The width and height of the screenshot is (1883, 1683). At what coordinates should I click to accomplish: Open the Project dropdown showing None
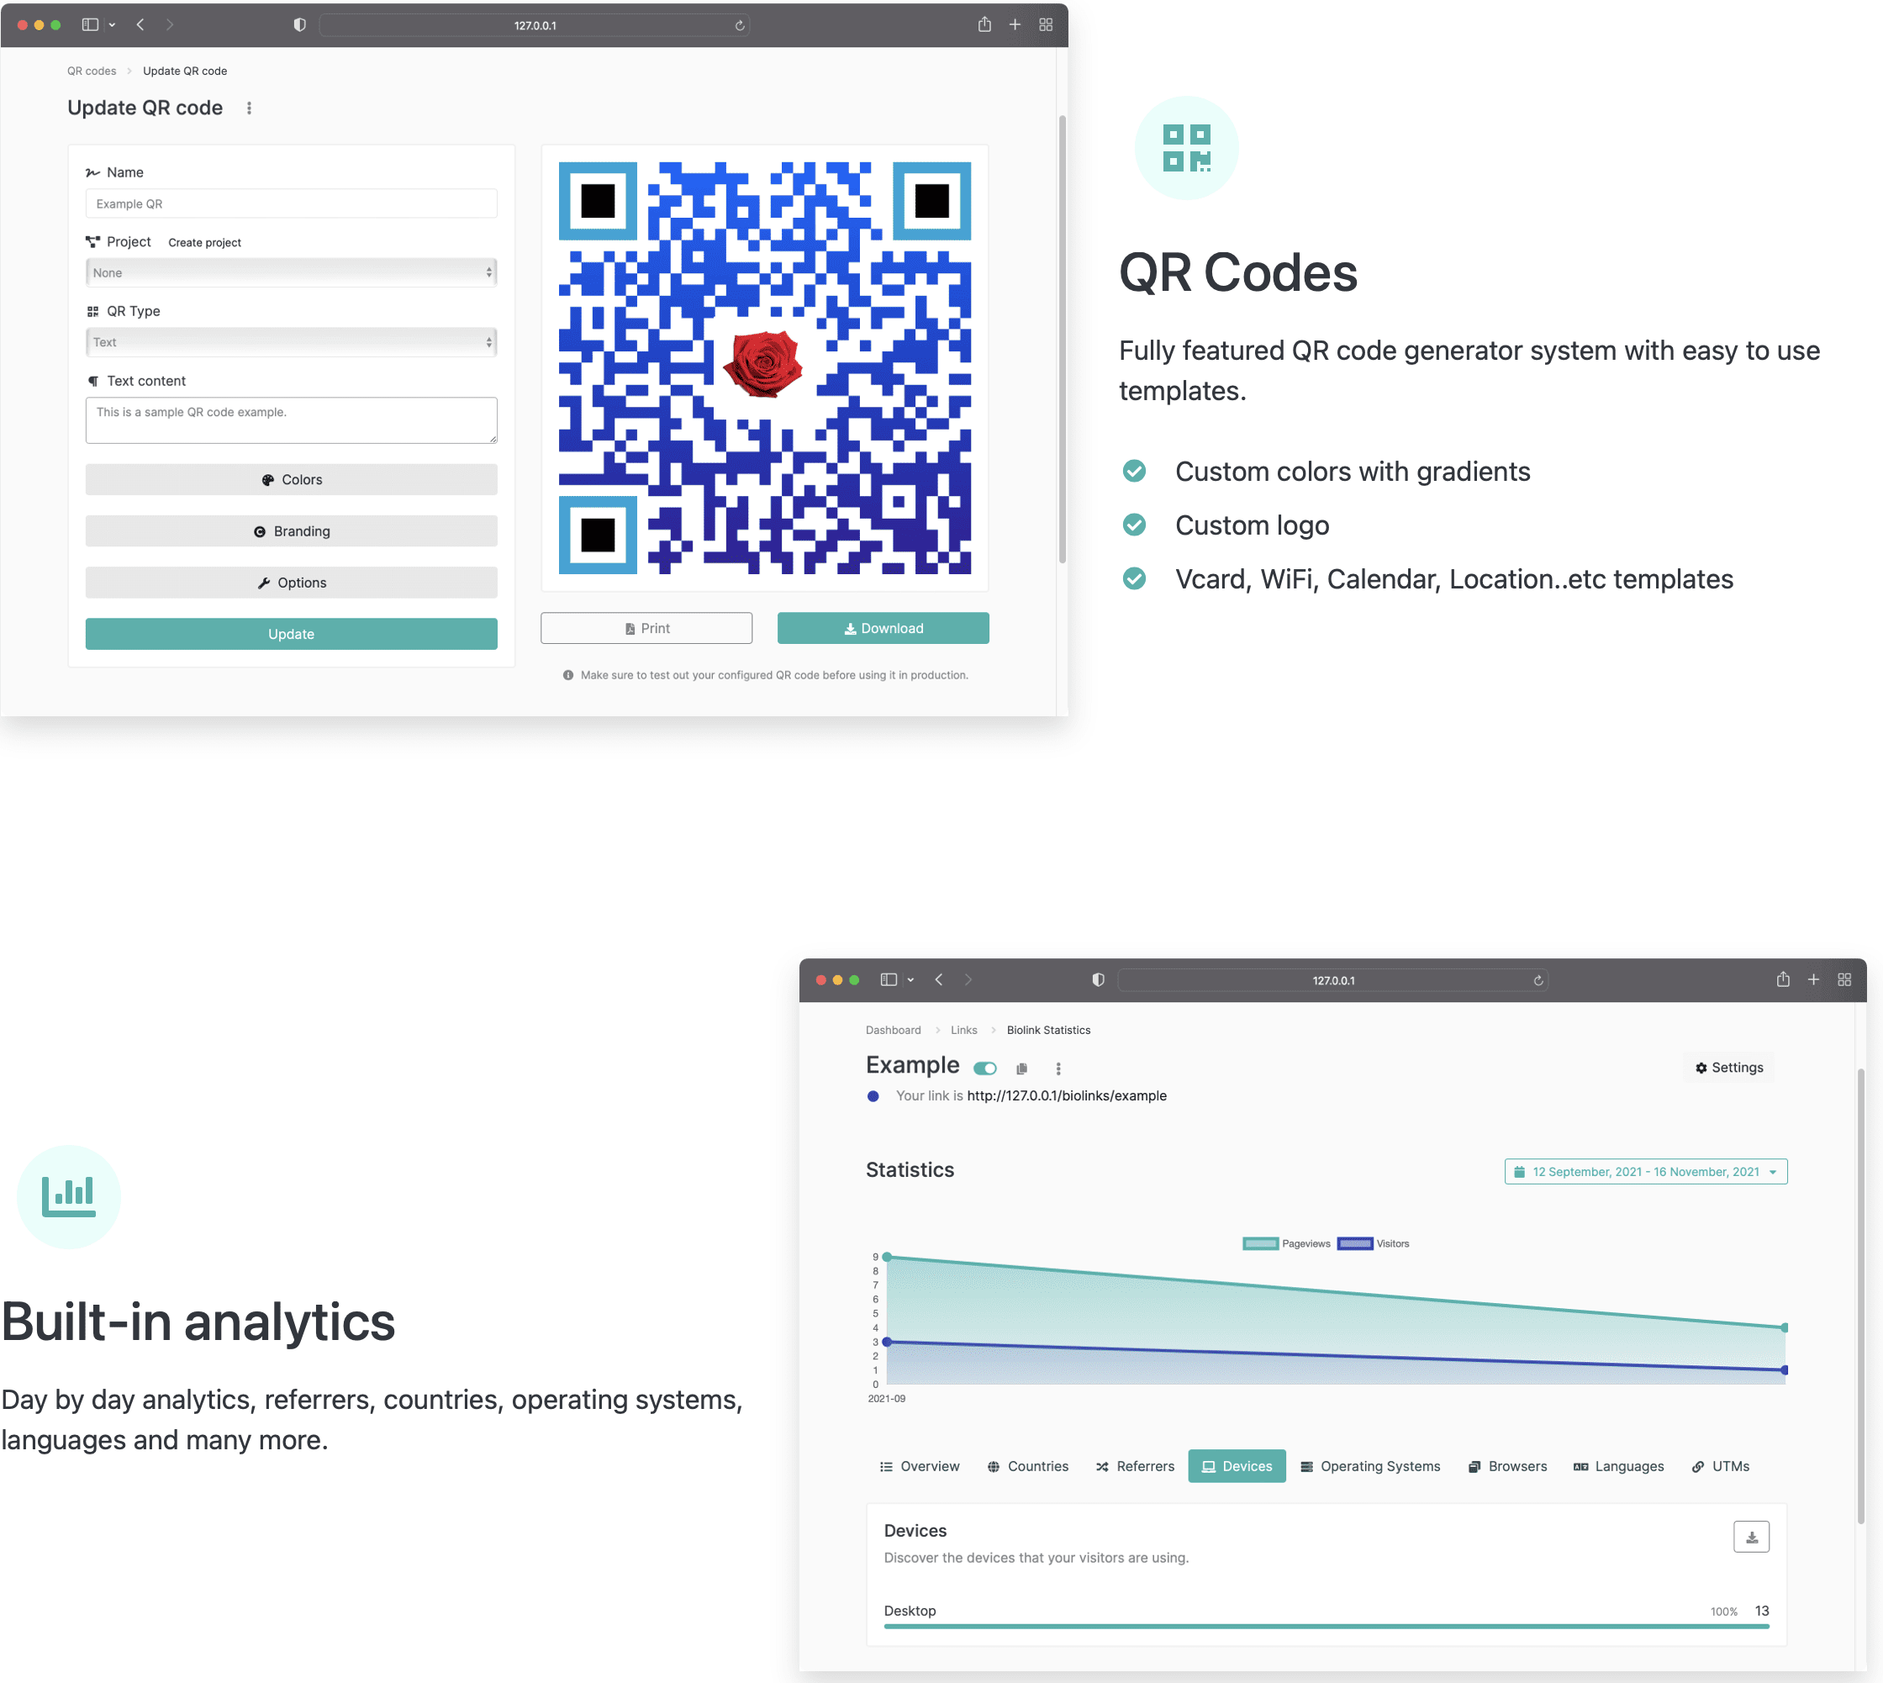(x=290, y=272)
